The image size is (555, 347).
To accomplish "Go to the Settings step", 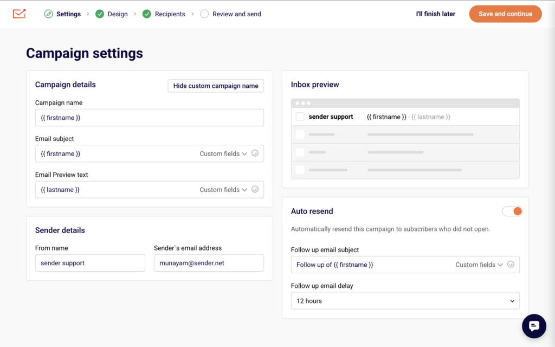I will point(68,14).
